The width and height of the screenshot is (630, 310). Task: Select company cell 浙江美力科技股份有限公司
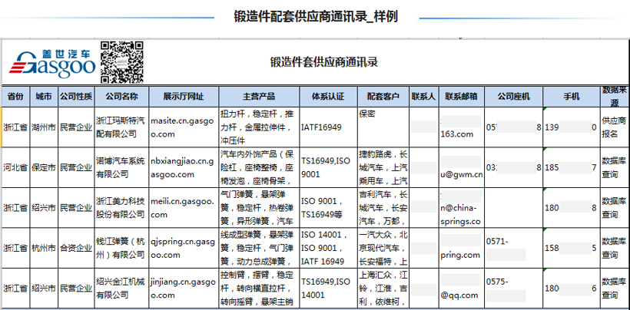pos(121,208)
